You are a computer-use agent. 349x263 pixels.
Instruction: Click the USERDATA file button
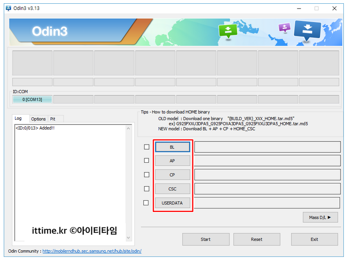tap(172, 203)
